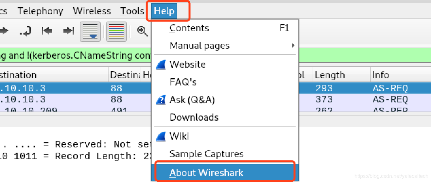Go to the last packet icon

click(x=69, y=31)
